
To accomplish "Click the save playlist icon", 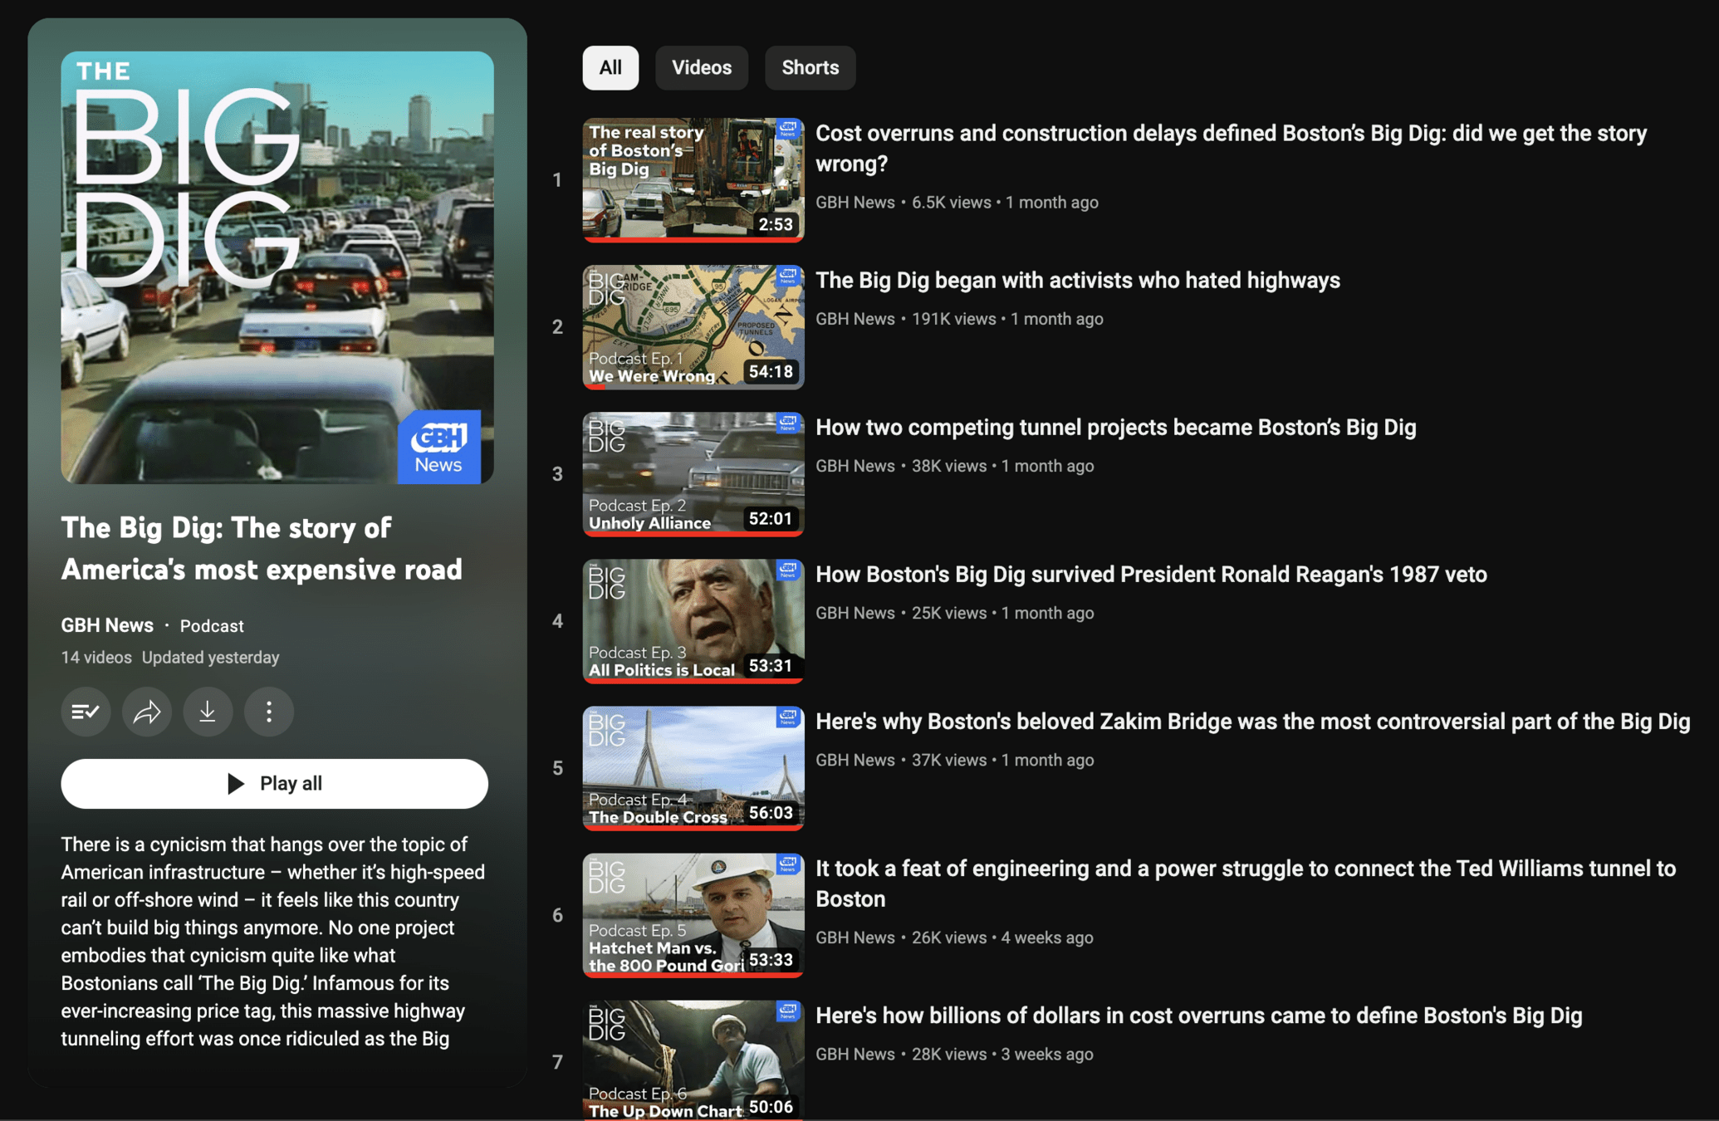I will [x=86, y=712].
